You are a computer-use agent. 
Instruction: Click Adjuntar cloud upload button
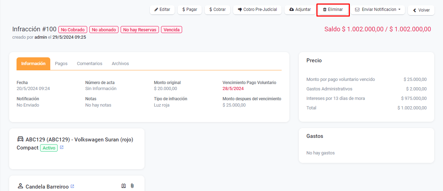pos(300,9)
